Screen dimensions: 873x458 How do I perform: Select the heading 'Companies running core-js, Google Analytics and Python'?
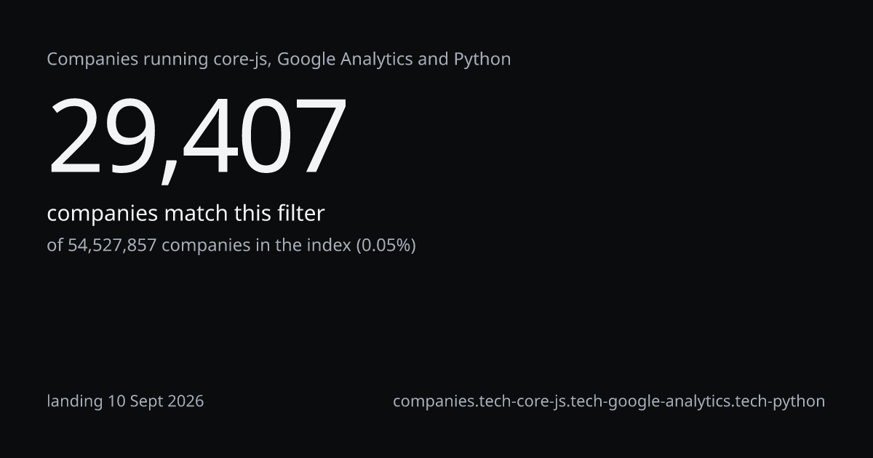(x=279, y=60)
